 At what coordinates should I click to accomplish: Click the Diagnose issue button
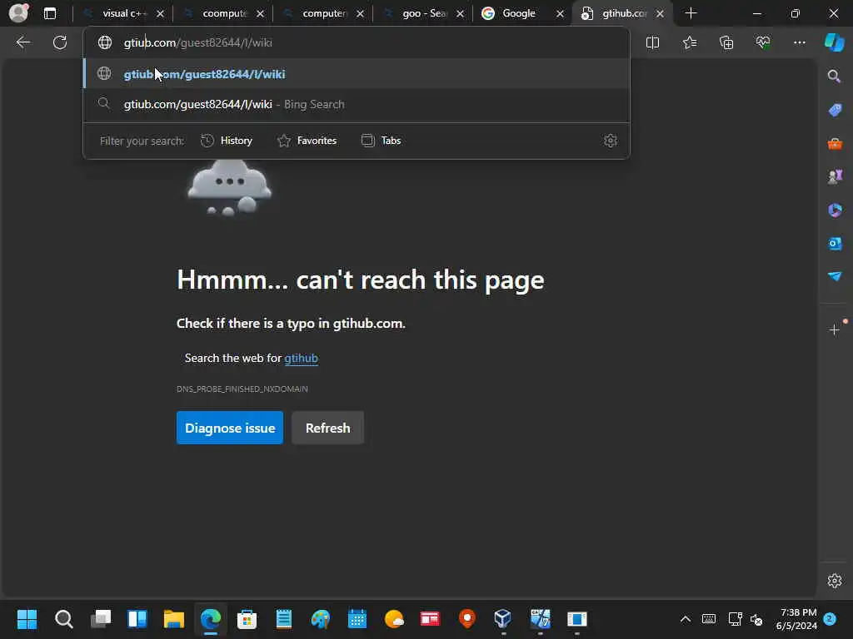(x=230, y=428)
